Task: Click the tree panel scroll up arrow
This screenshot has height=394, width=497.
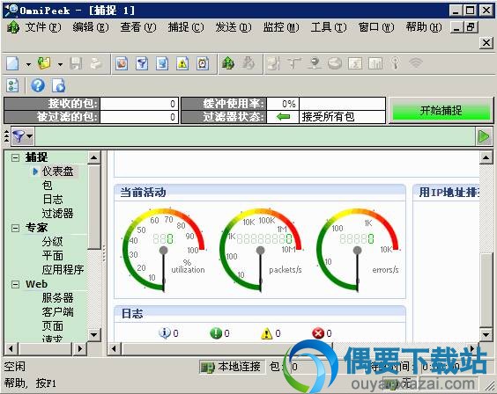Action: click(x=93, y=157)
